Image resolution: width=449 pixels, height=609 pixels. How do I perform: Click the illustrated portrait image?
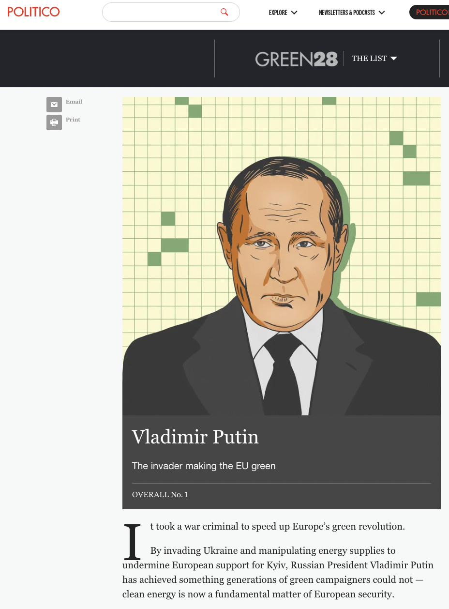point(281,256)
